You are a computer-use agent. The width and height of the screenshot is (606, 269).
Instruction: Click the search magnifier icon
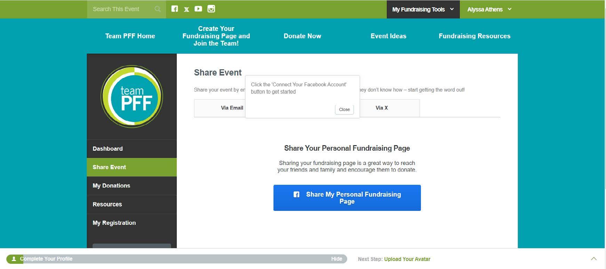click(x=158, y=9)
